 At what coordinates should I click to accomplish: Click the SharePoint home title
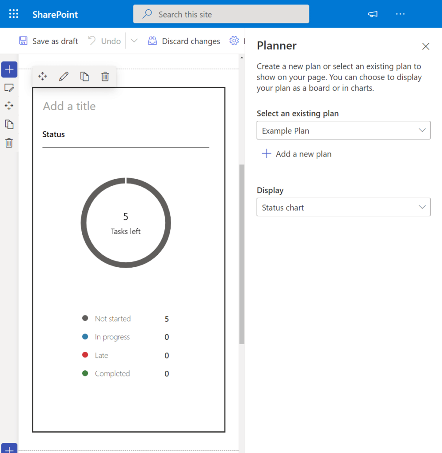click(x=55, y=15)
